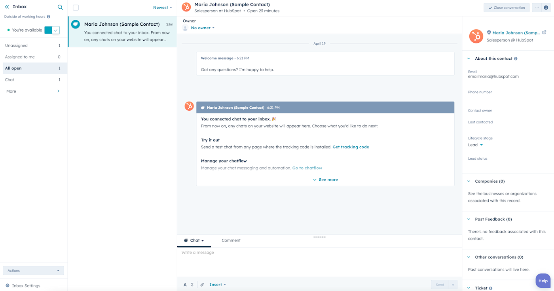
Task: Click the Send button
Action: point(440,285)
